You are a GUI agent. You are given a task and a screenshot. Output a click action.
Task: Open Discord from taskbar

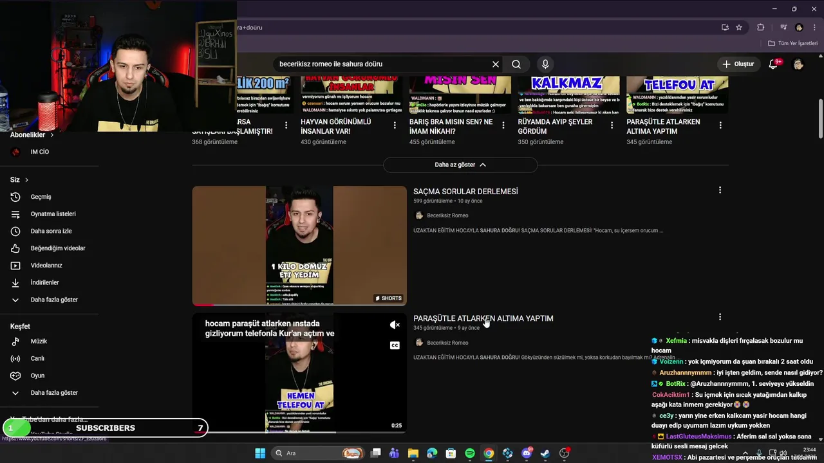click(527, 453)
